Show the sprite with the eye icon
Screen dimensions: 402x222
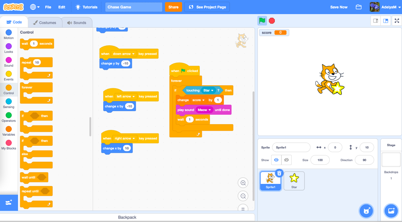click(x=276, y=160)
